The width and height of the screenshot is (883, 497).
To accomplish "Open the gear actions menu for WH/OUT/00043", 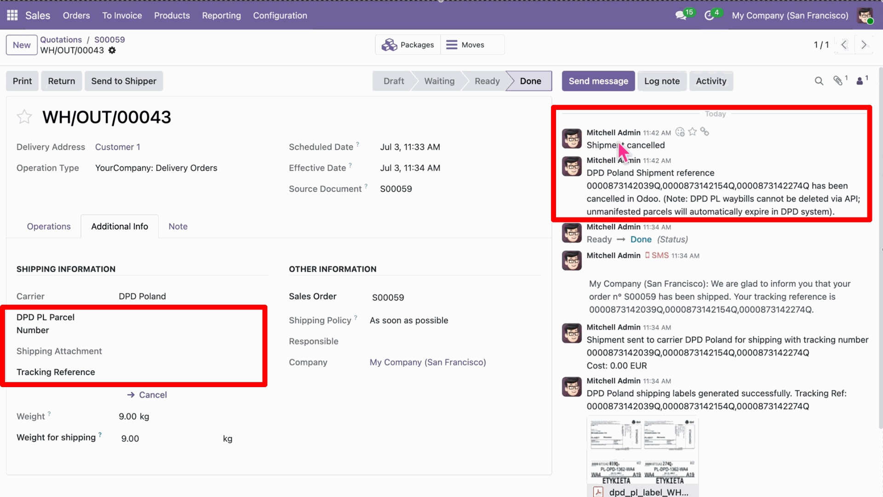I will click(x=112, y=50).
